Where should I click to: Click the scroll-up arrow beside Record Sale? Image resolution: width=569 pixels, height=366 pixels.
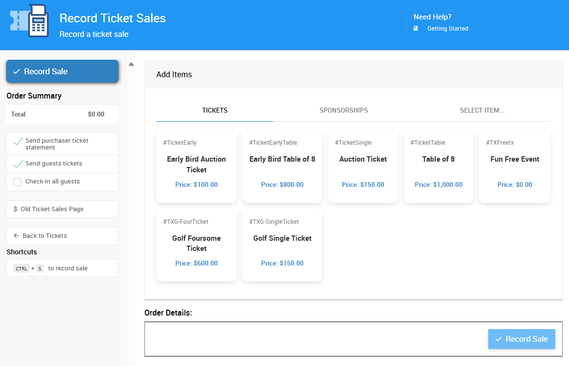pos(131,63)
